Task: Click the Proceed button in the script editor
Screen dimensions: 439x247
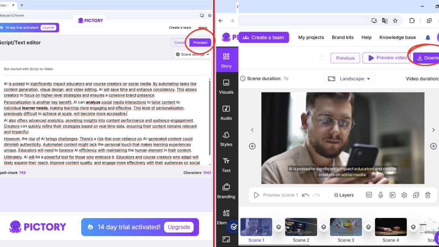Action: click(200, 42)
